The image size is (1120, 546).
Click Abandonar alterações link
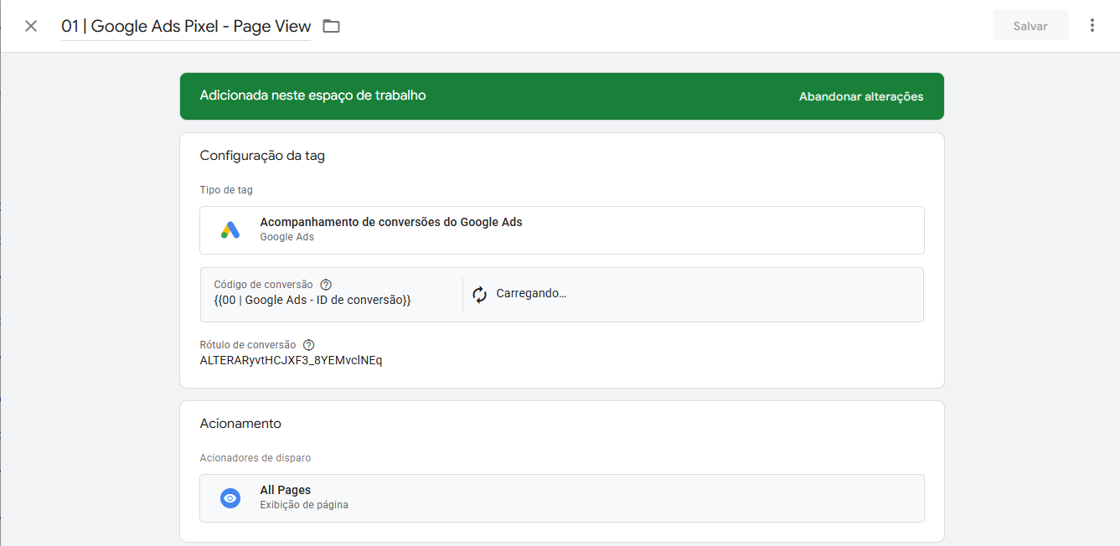coord(860,96)
